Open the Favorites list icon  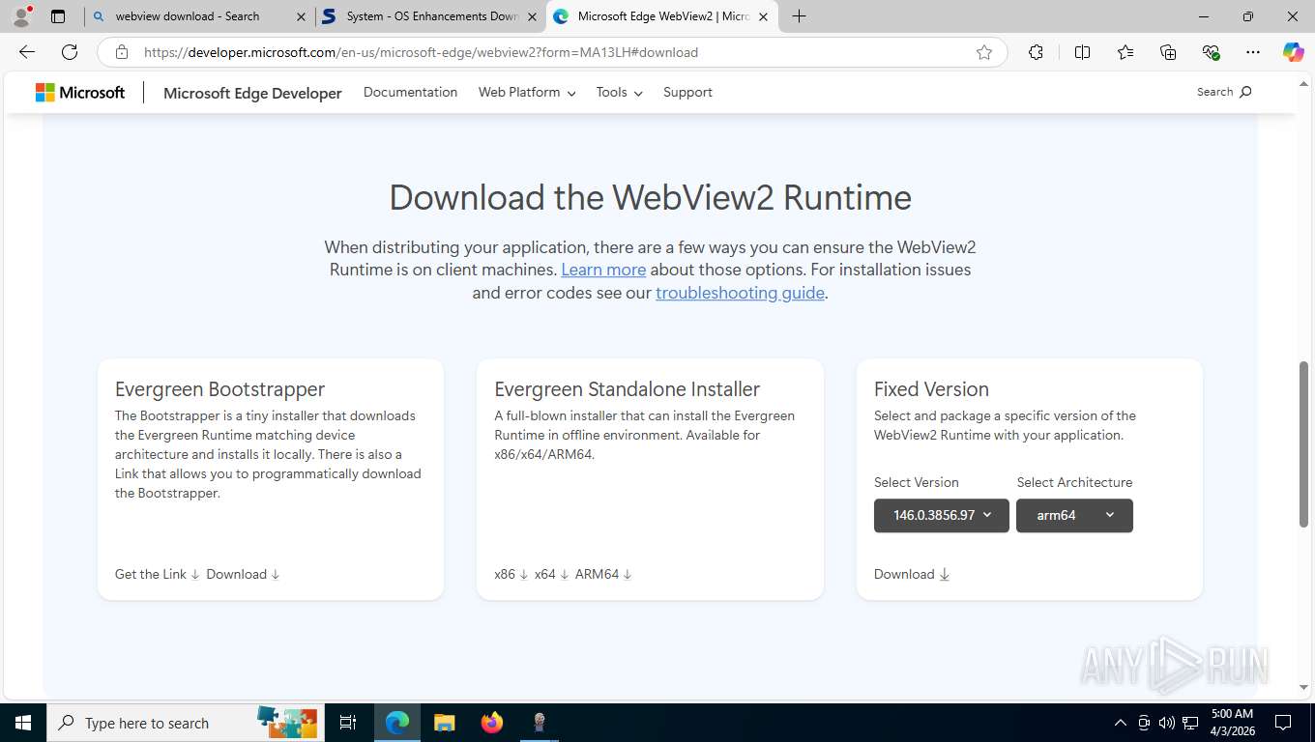[x=1125, y=52]
